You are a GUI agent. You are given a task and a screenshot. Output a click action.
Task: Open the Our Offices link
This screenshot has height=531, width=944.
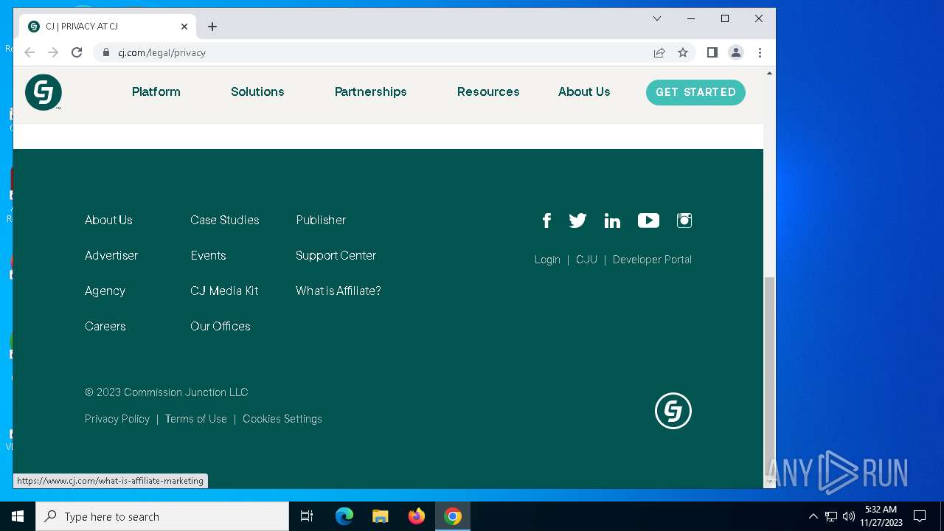click(221, 326)
